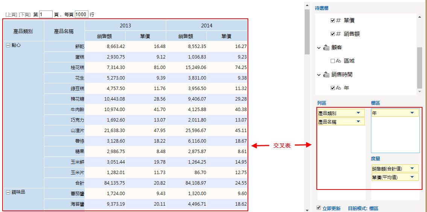Enable the 區域 field checkbox
Screen dimensions: 427x212
tap(333, 61)
